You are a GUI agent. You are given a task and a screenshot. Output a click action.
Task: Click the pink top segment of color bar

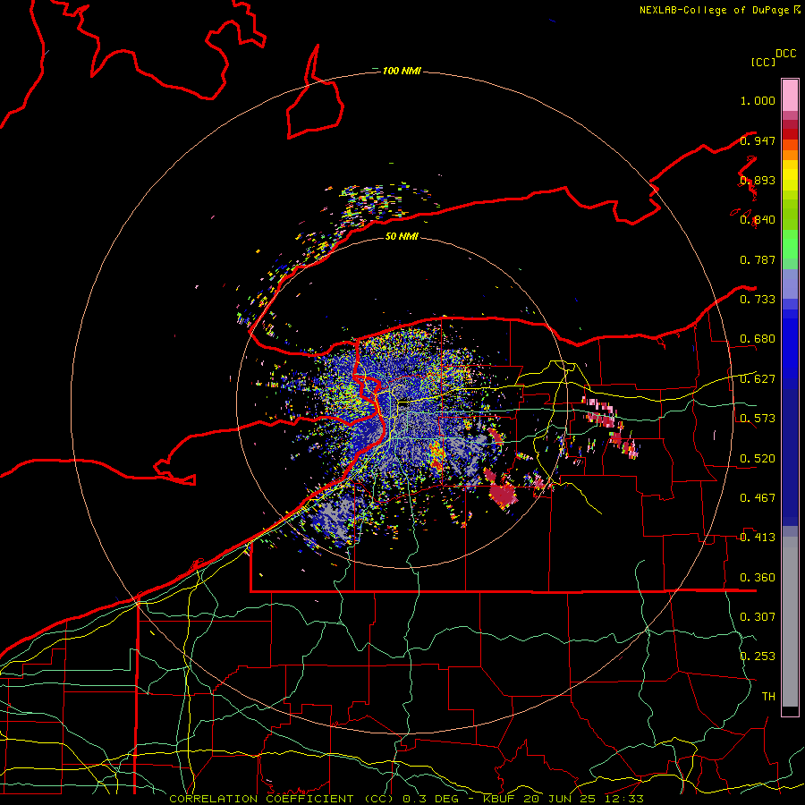(x=790, y=96)
